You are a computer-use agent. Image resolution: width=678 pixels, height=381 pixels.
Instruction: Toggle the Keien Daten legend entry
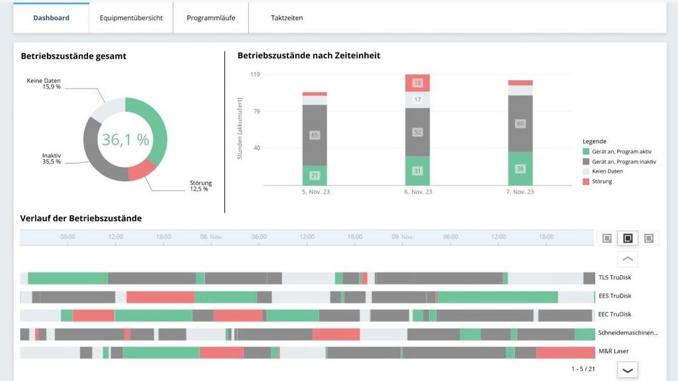(x=606, y=171)
